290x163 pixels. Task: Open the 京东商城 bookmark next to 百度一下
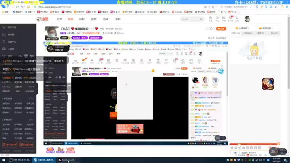42,12
